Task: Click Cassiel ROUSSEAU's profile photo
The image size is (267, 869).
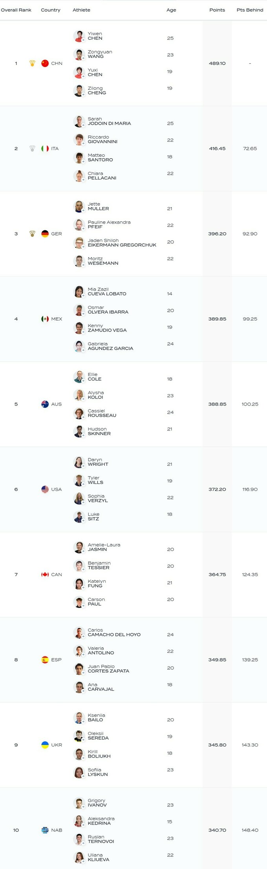Action: [x=79, y=413]
